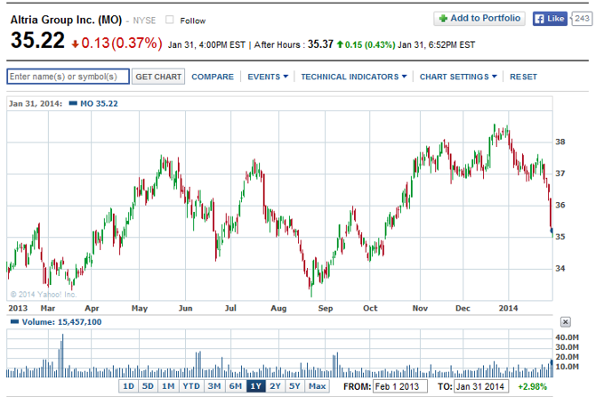Click Add to Portfolio button
The width and height of the screenshot is (596, 397).
(x=479, y=19)
